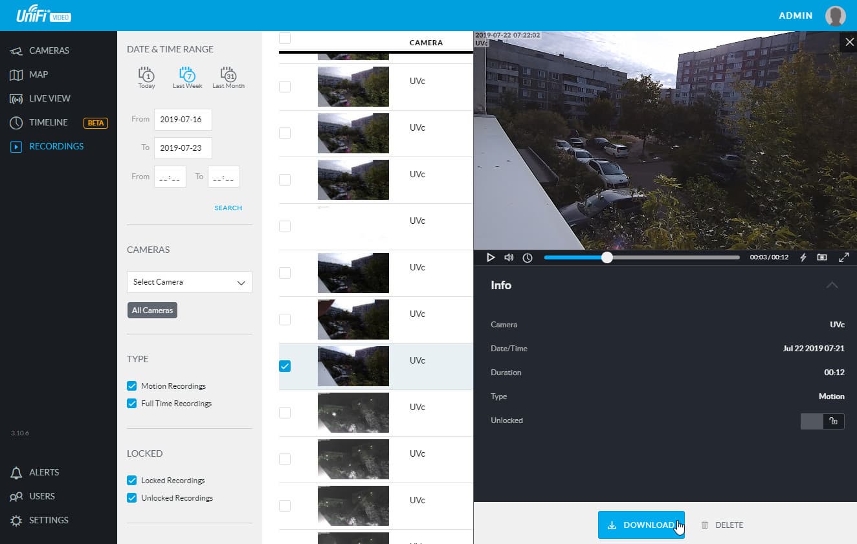Toggle the Locked Recordings checkbox
Screen dimensions: 857x544
pyautogui.click(x=132, y=481)
